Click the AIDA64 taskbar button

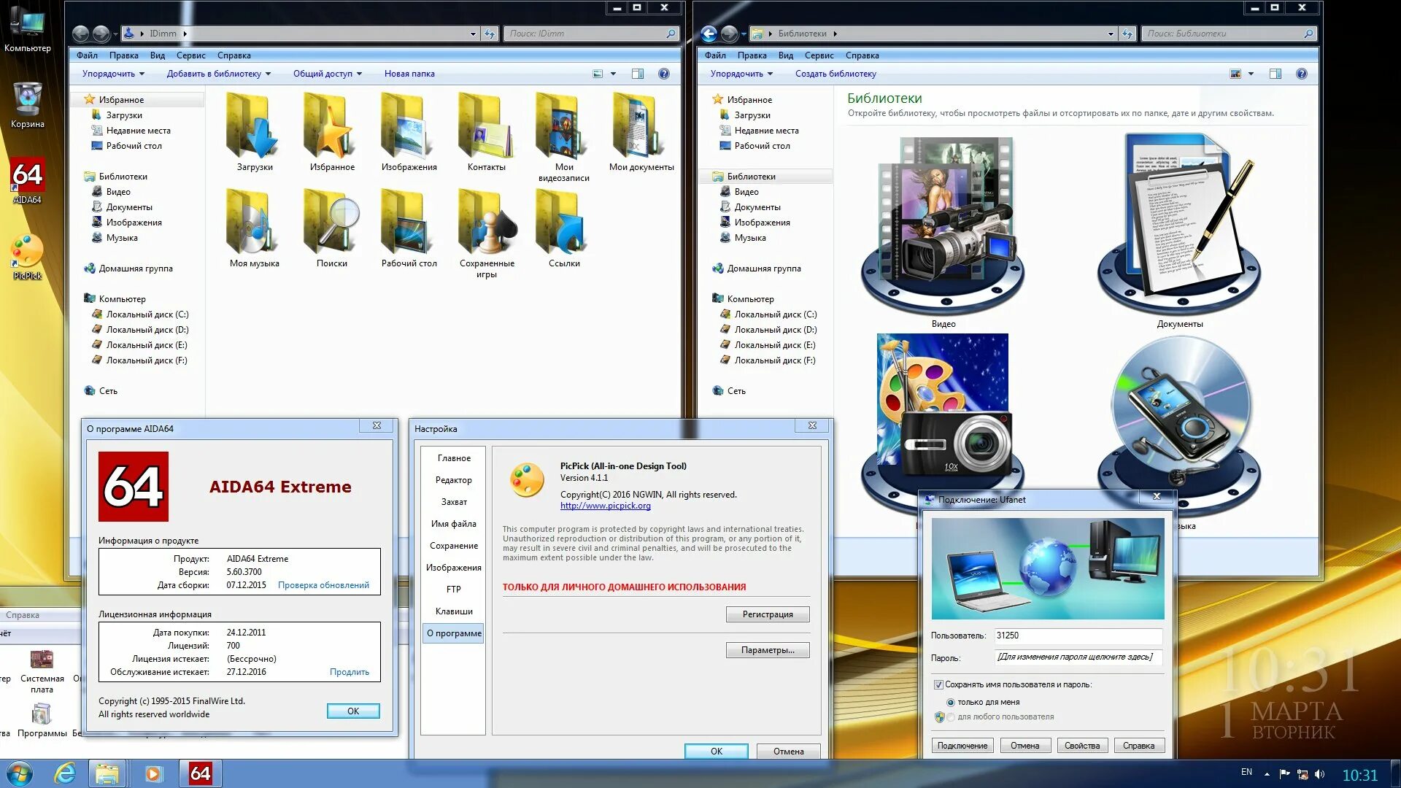(200, 773)
